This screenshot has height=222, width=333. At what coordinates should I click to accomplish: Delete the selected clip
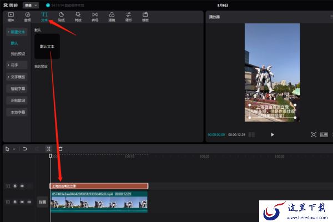click(x=60, y=149)
